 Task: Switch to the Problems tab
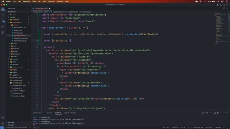[x=37, y=113]
